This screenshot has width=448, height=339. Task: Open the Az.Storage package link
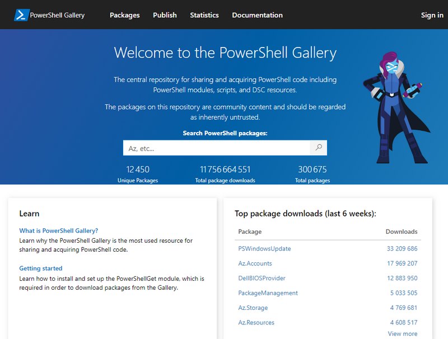pos(253,308)
